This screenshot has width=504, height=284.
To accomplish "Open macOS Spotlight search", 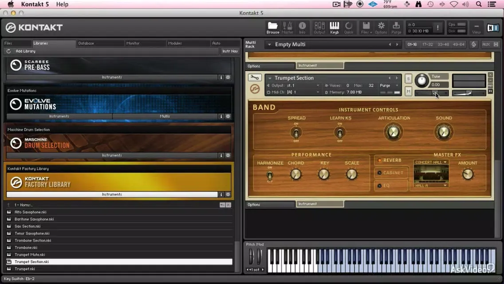I will tap(479, 4).
